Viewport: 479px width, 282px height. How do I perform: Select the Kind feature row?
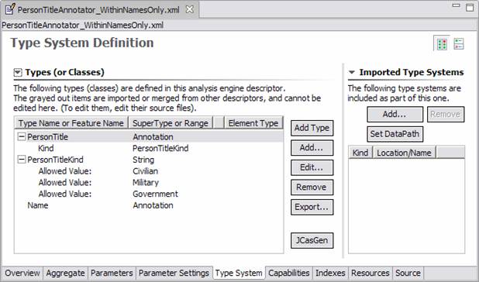tap(149, 148)
